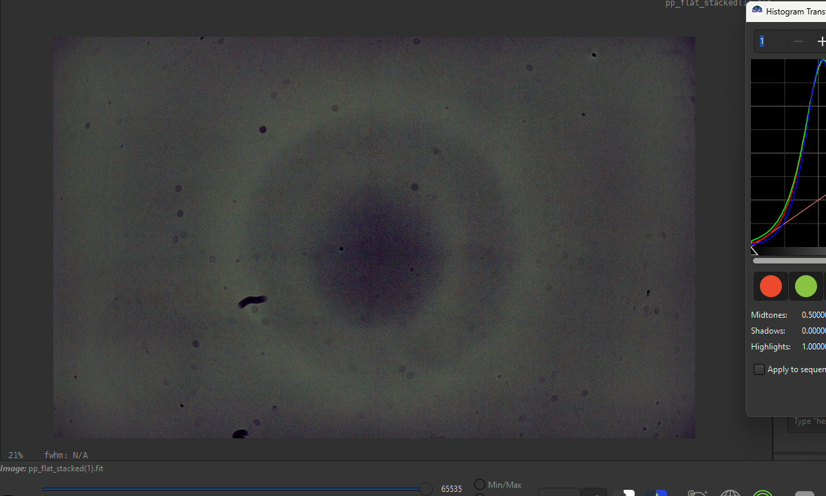Click the histogram zoom plus button
826x496 pixels.
[x=820, y=42]
